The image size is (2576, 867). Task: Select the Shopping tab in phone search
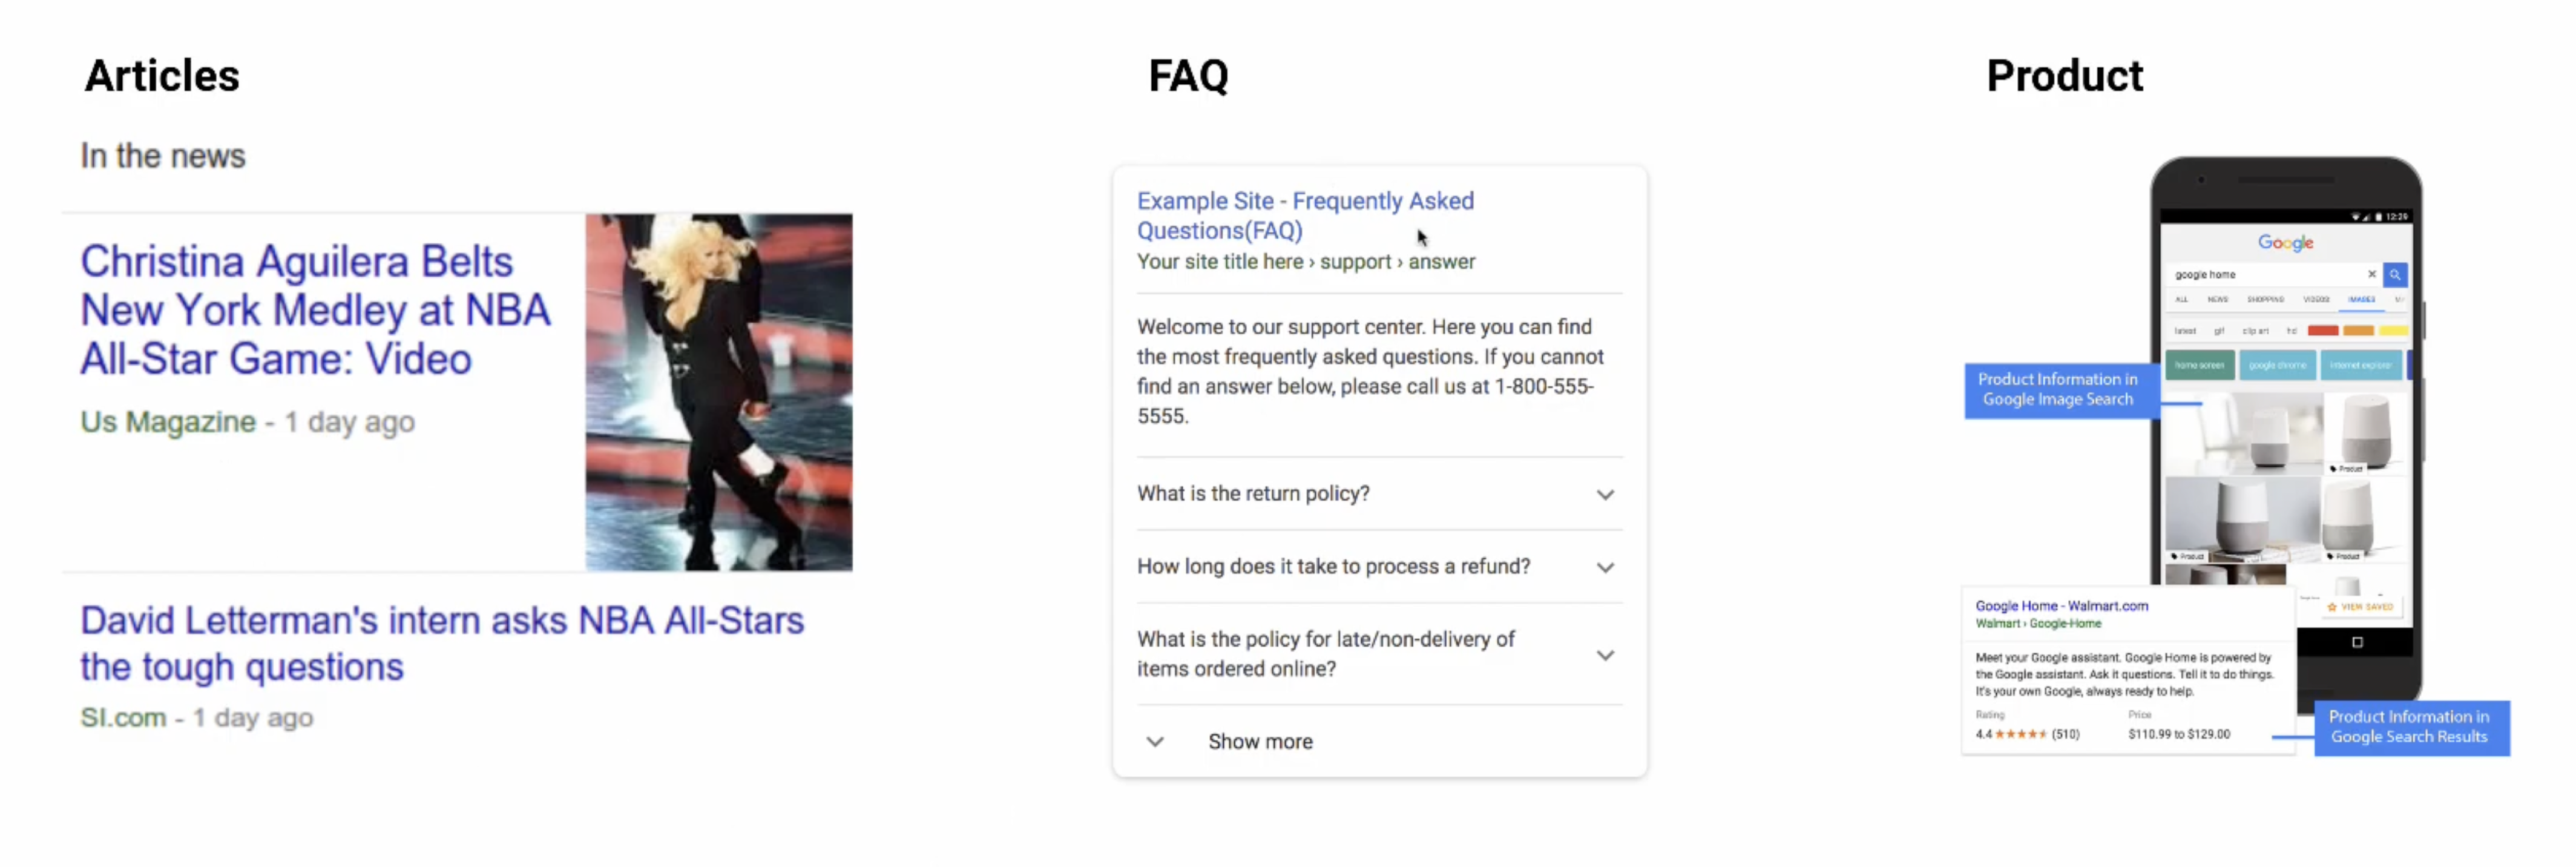(2265, 300)
